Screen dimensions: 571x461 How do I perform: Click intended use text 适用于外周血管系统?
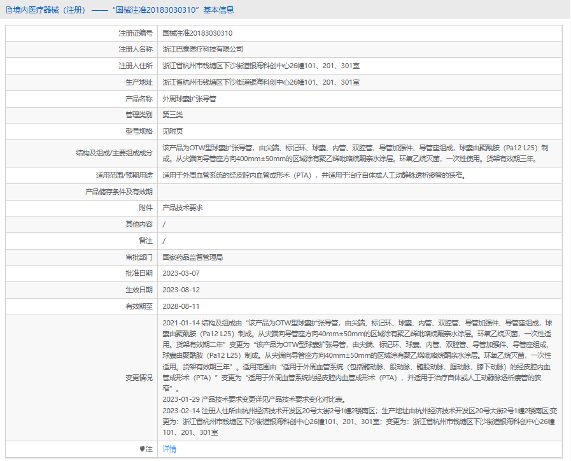[x=315, y=175]
